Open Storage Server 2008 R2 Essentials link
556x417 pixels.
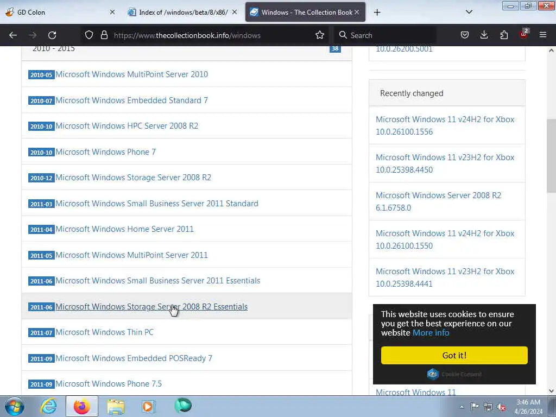pyautogui.click(x=151, y=307)
